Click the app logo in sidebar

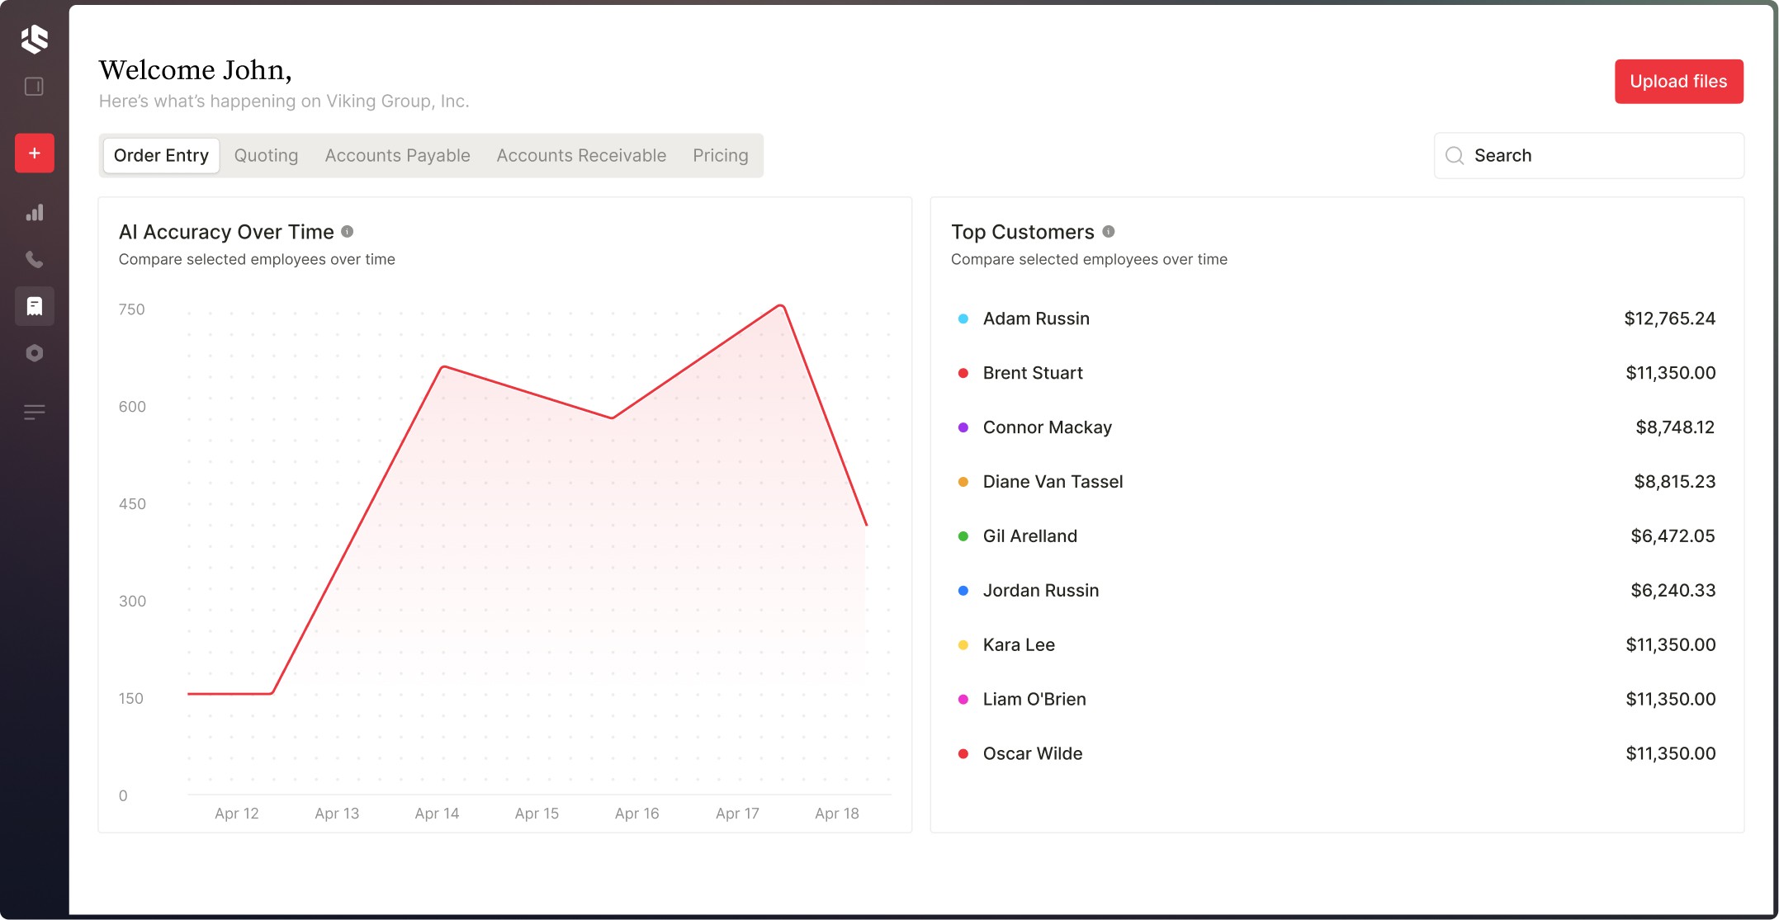[34, 39]
